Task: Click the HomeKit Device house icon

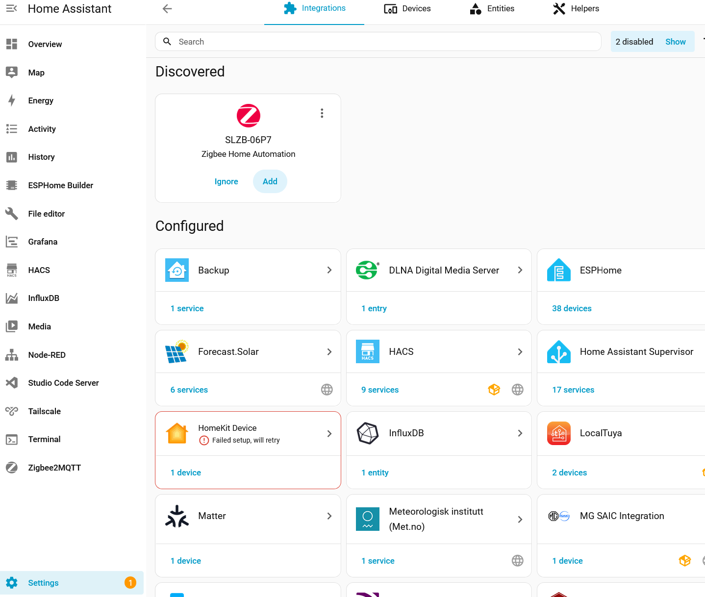Action: (177, 433)
